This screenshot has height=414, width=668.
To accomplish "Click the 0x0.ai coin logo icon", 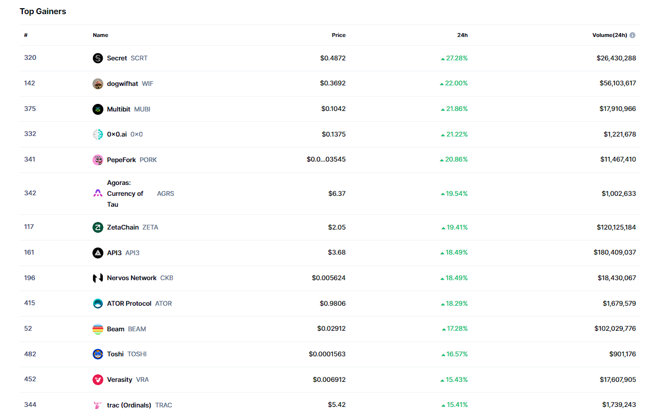I will coord(98,134).
